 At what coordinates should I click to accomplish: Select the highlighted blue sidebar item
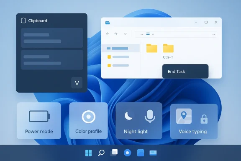120,48
